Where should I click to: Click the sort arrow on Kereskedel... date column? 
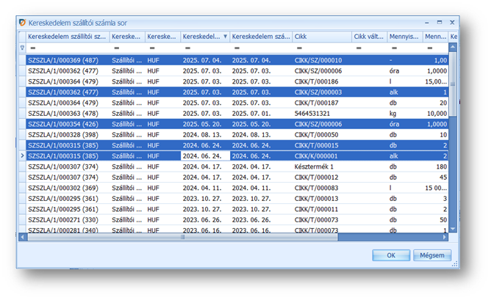coord(225,37)
